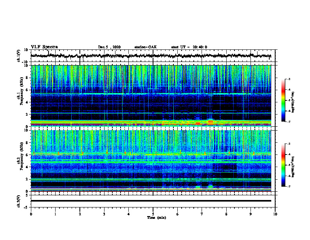This screenshot has width=310, height=240.
Task: Click the ch.1 color bar log(PSD) label
Action: [293, 102]
